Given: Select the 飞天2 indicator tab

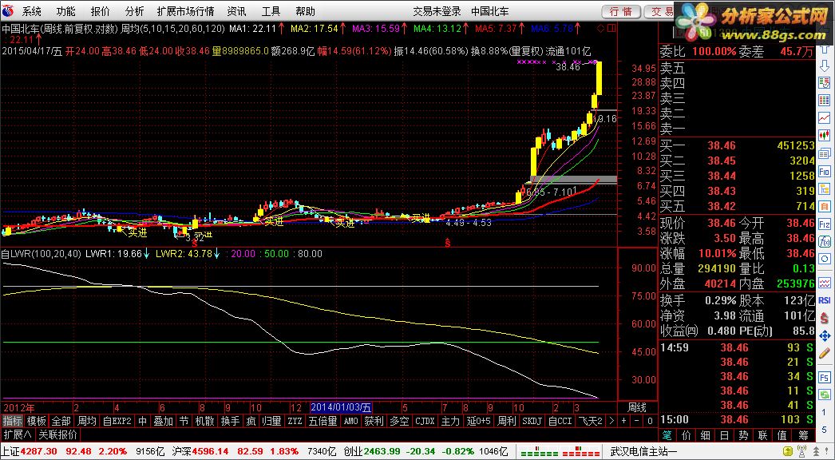Looking at the screenshot, I should [x=591, y=421].
